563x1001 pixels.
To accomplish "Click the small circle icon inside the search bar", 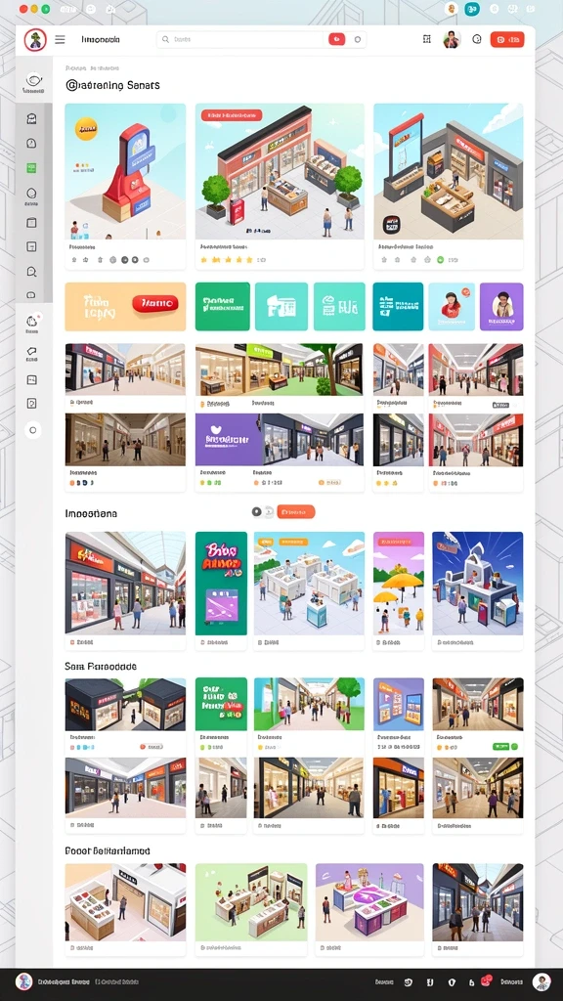I will 357,39.
